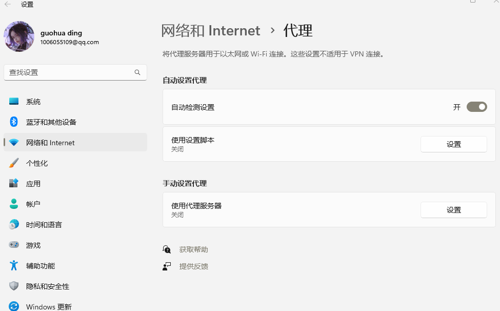This screenshot has height=311, width=500.
Task: Open 网络和 Internet in the sidebar
Action: click(x=50, y=143)
